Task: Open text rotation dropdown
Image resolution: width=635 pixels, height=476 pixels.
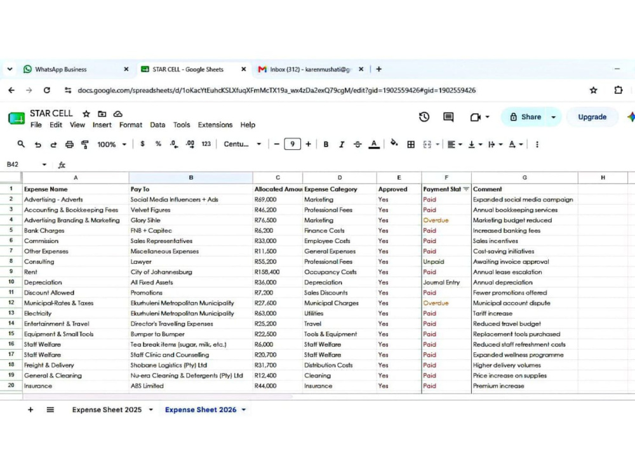Action: pos(515,145)
